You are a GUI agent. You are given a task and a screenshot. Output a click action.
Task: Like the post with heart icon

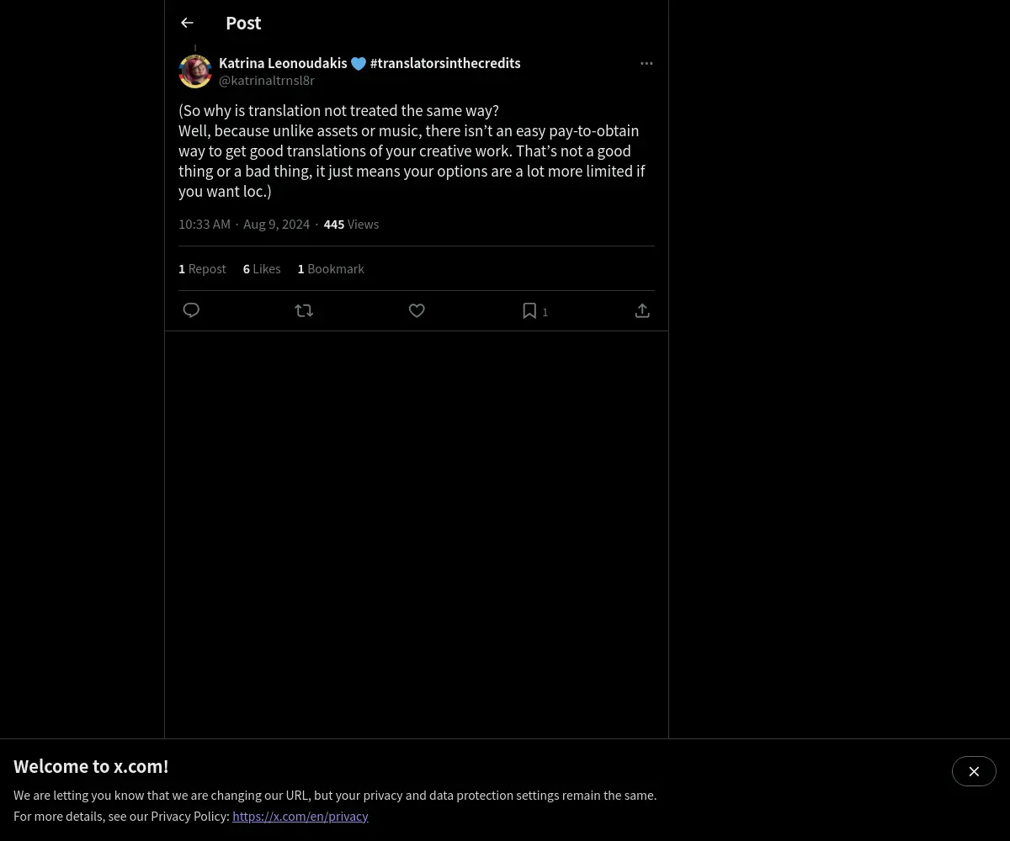coord(417,310)
